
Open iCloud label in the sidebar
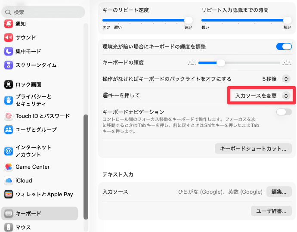click(24, 180)
